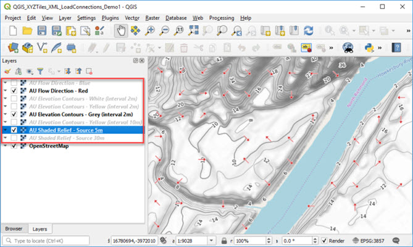Increase rotation with the up stepper
Image resolution: width=413 pixels, height=247 pixels.
(315, 239)
